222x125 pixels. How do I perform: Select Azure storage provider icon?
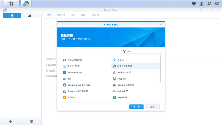coord(64,72)
